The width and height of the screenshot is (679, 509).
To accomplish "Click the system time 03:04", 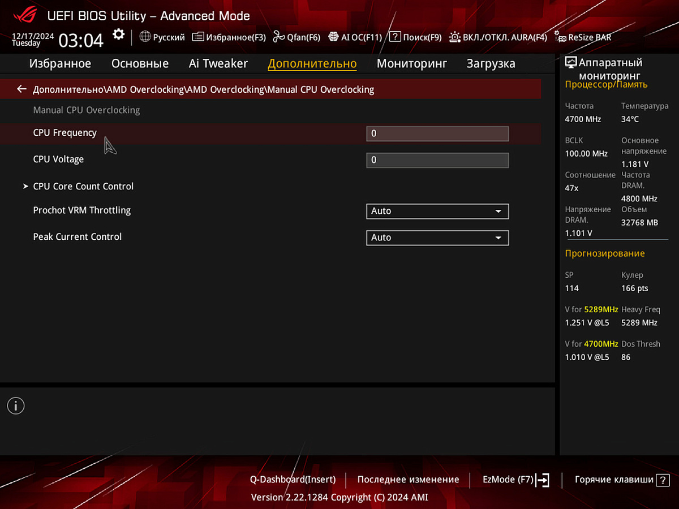I will (81, 40).
